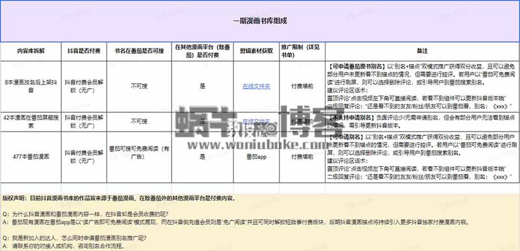
Task: Click the 抖音是否付费 column header
Action: click(84, 52)
